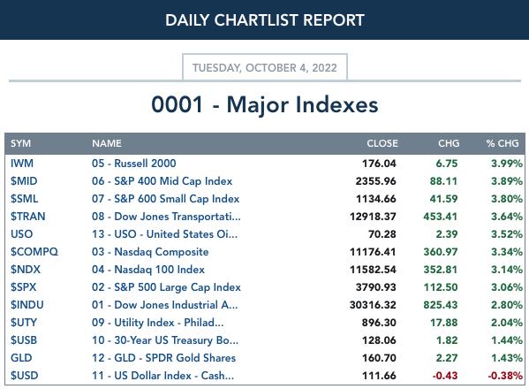Viewport: 529px width, 389px height.
Task: Sort table by % CHG header
Action: coord(503,143)
